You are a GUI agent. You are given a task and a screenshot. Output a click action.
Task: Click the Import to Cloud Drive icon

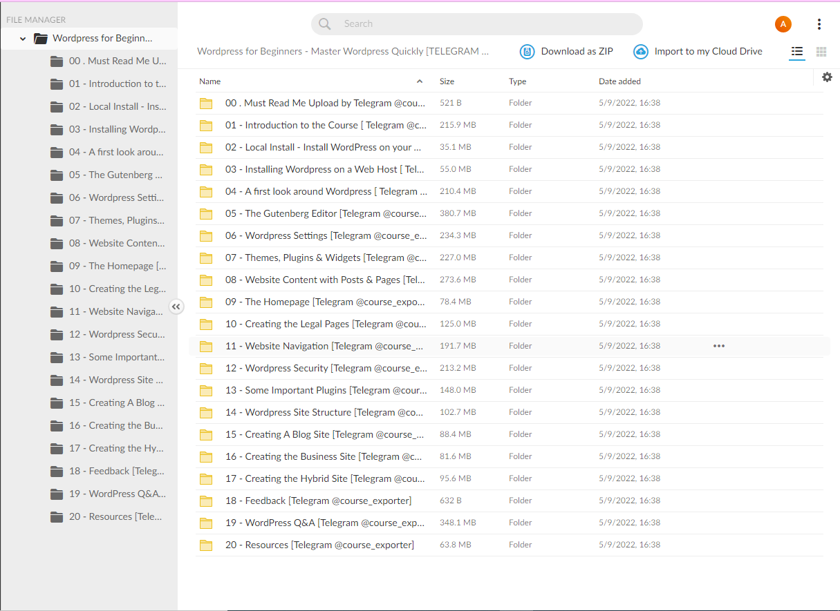641,52
